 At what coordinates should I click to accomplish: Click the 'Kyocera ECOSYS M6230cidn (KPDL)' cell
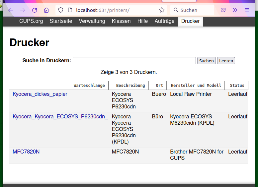tap(192, 120)
